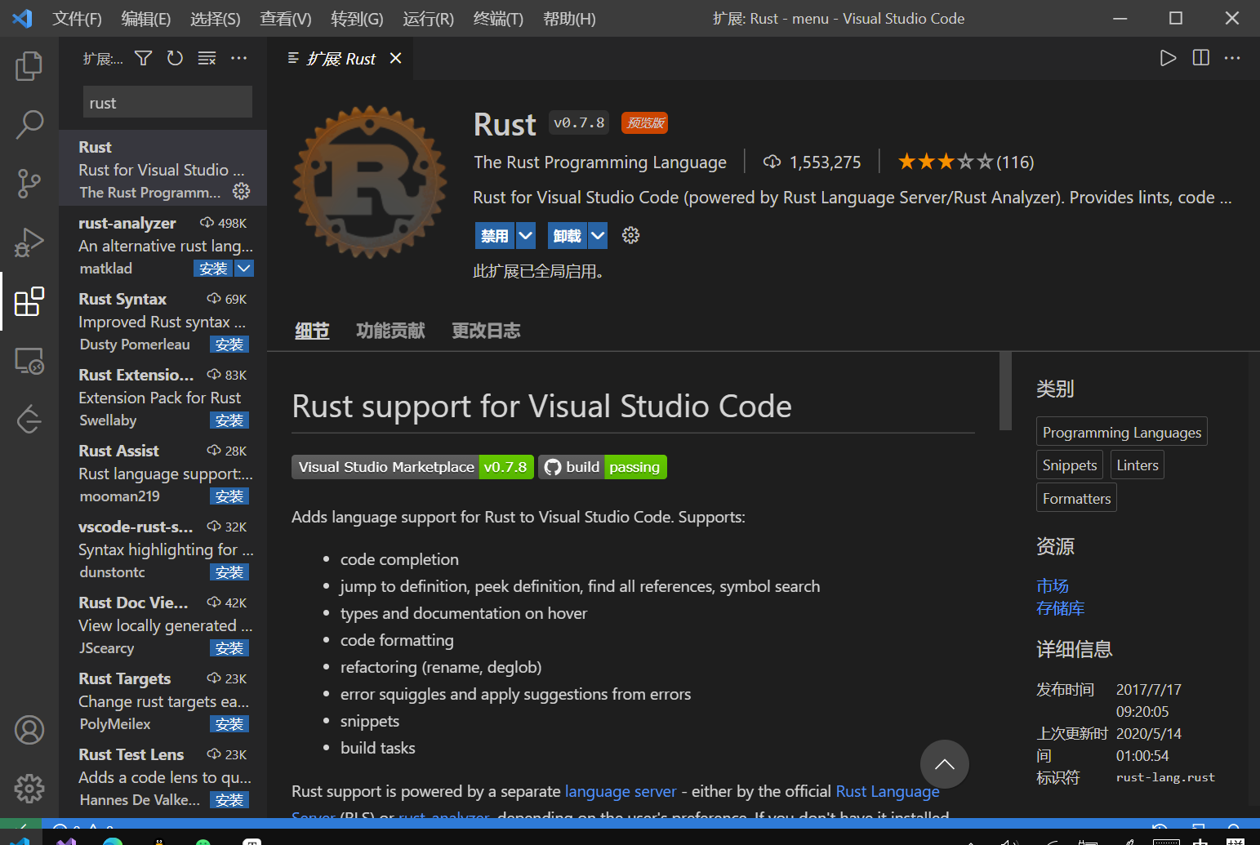
Task: Open the editor more actions ellipsis
Action: 1232,58
